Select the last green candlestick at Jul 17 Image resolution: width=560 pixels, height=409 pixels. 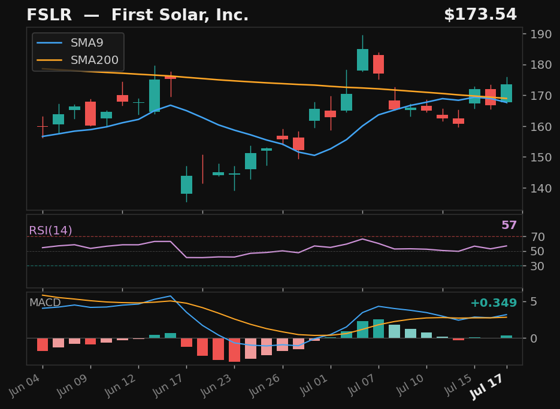507,93
